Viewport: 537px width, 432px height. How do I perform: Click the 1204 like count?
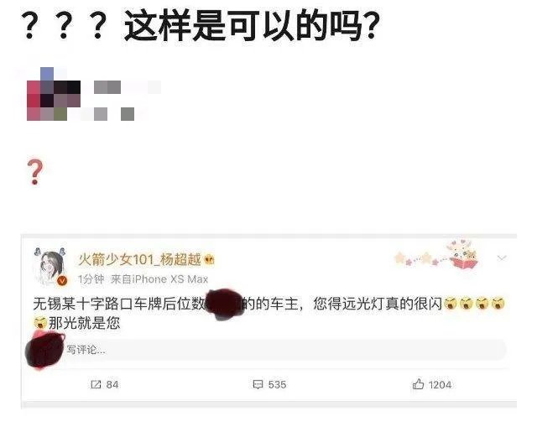[x=440, y=385]
